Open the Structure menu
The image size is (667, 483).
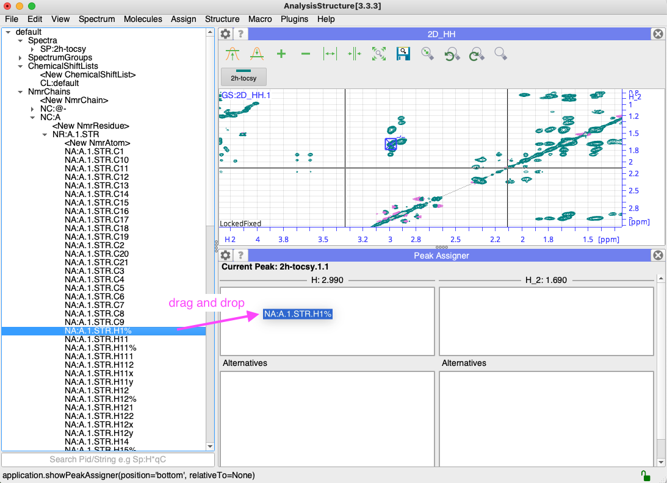coord(222,19)
